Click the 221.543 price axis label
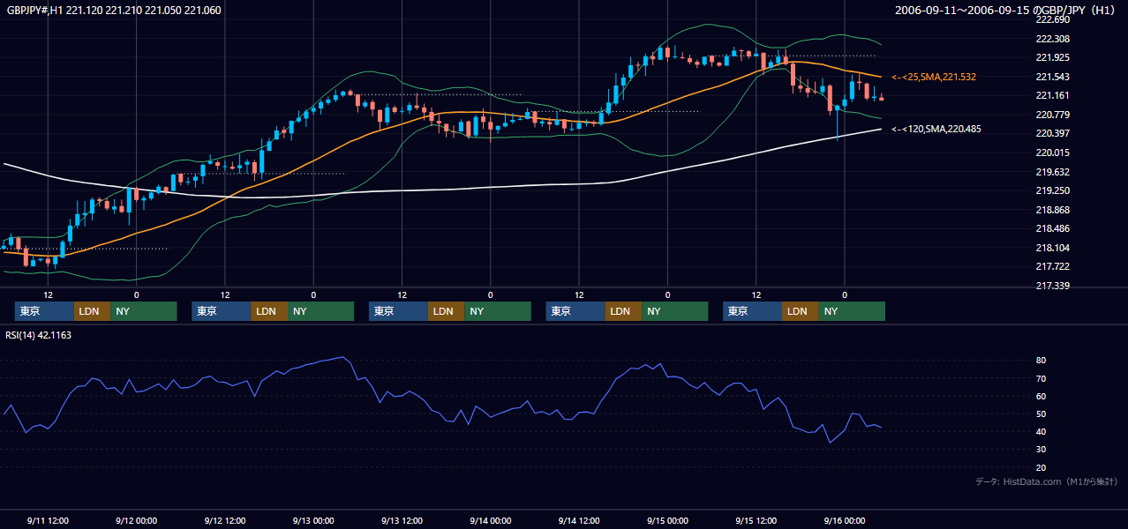Image resolution: width=1128 pixels, height=529 pixels. point(1052,77)
